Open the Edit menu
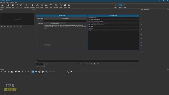 tap(4, 3)
